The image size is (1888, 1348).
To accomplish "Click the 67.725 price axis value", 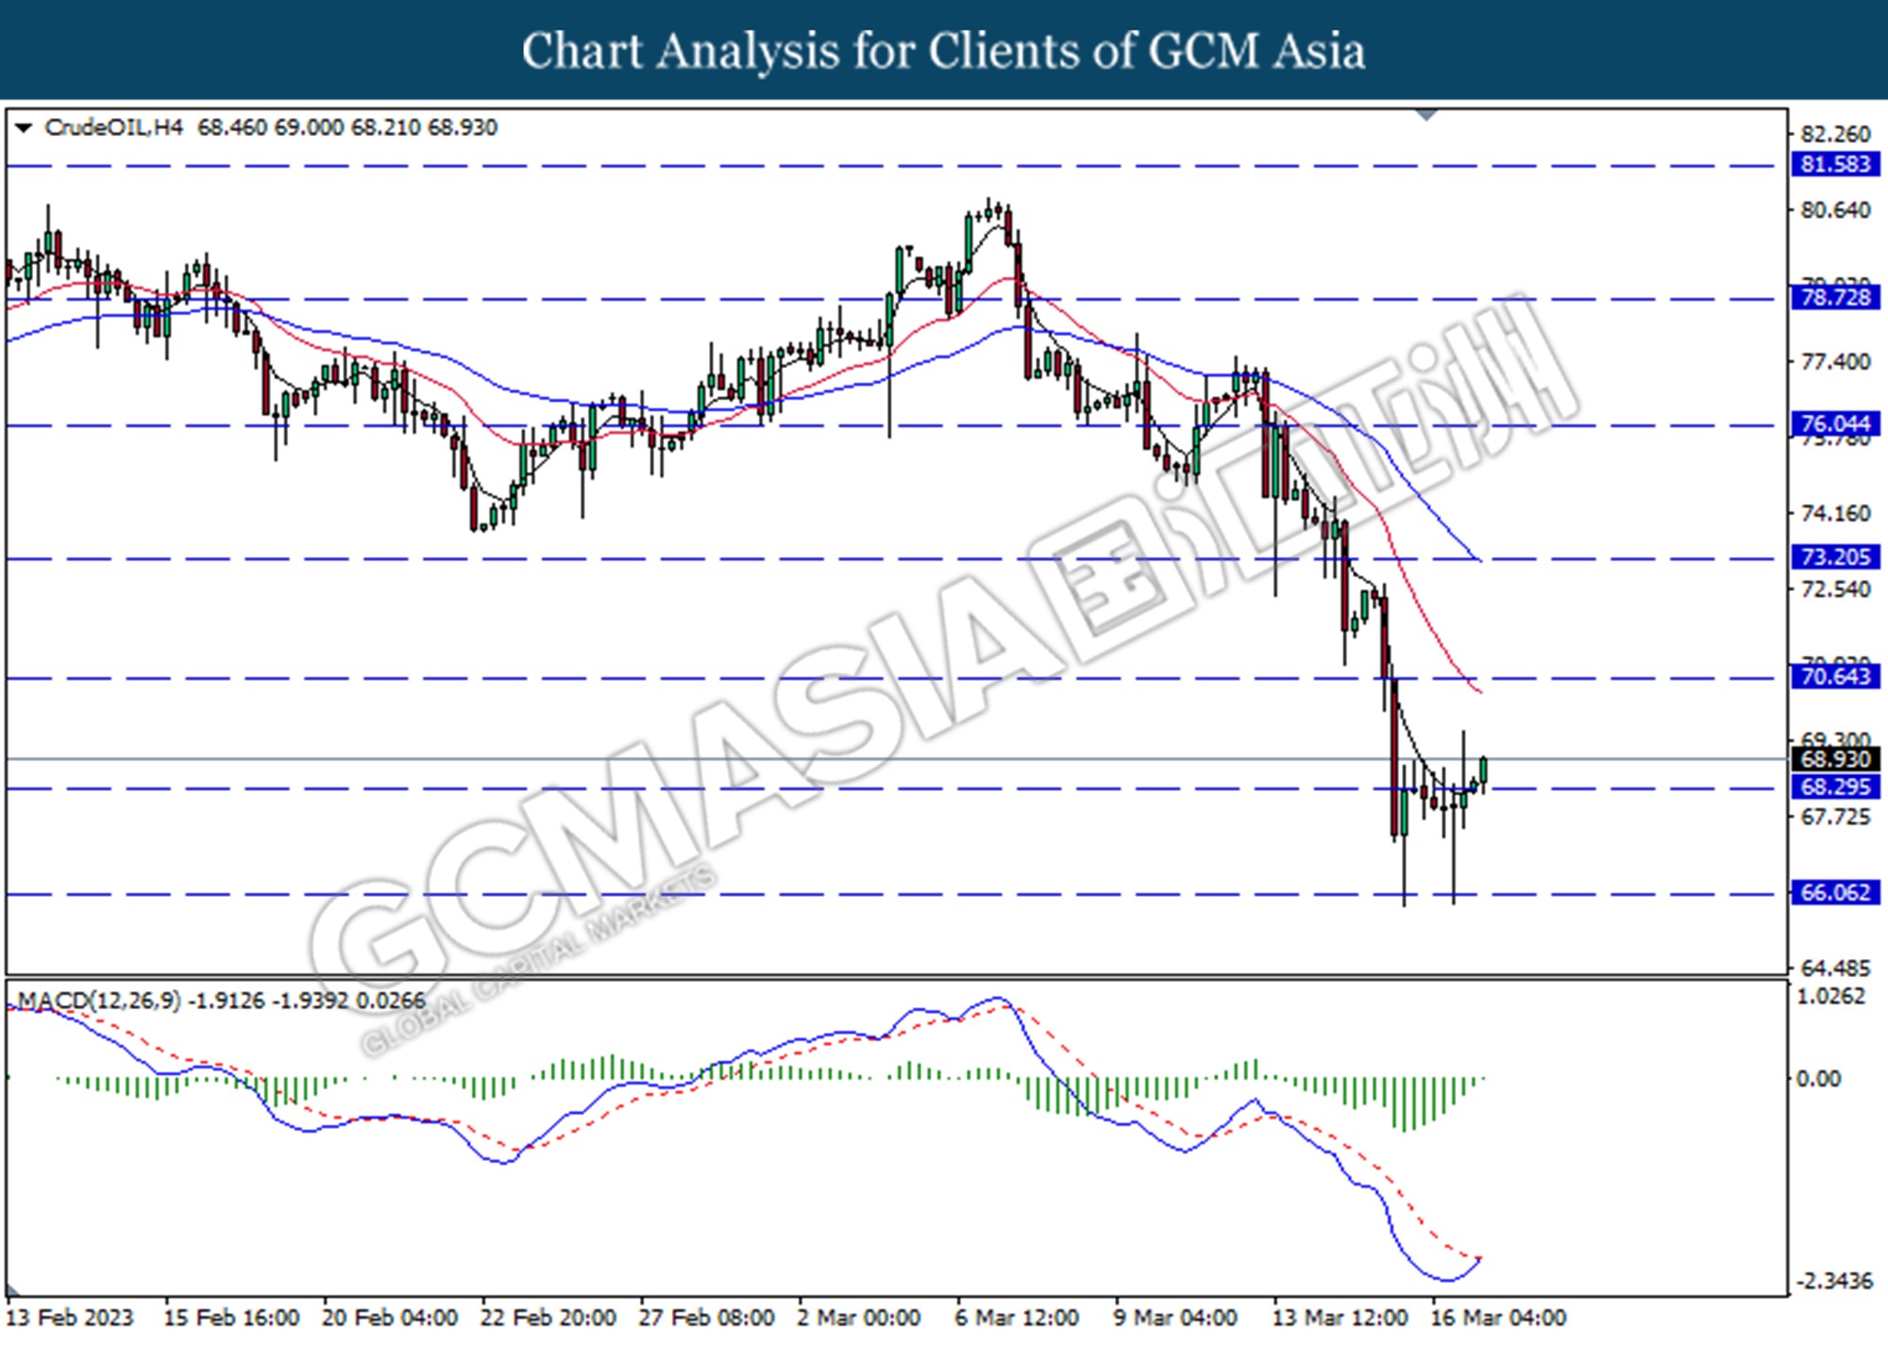I will pos(1835,817).
